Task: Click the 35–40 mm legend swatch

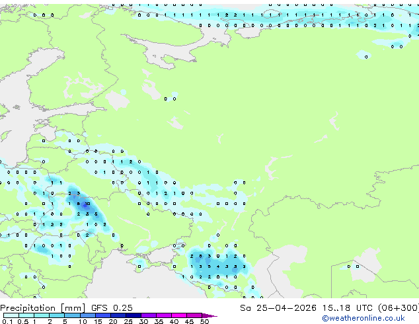Action: (163, 315)
